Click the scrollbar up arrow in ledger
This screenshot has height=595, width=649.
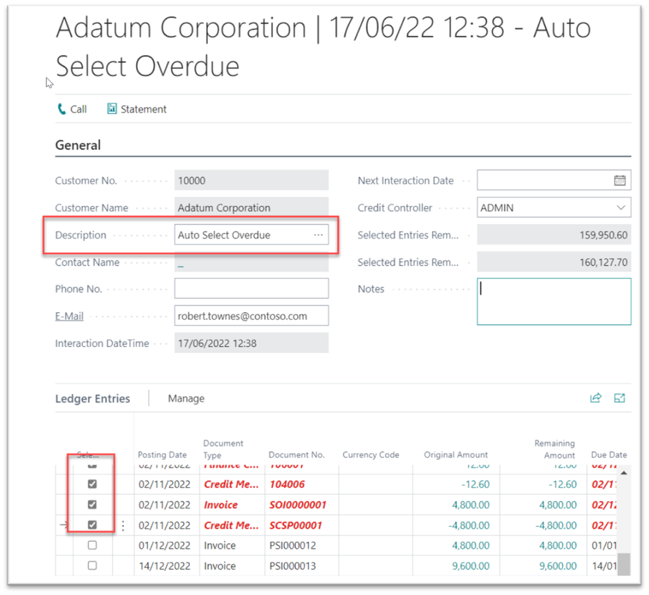coord(623,473)
